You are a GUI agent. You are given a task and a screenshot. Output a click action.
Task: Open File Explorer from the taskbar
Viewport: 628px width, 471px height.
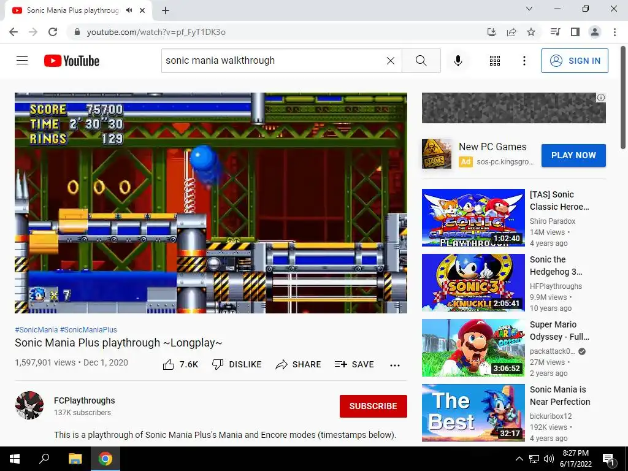click(75, 459)
